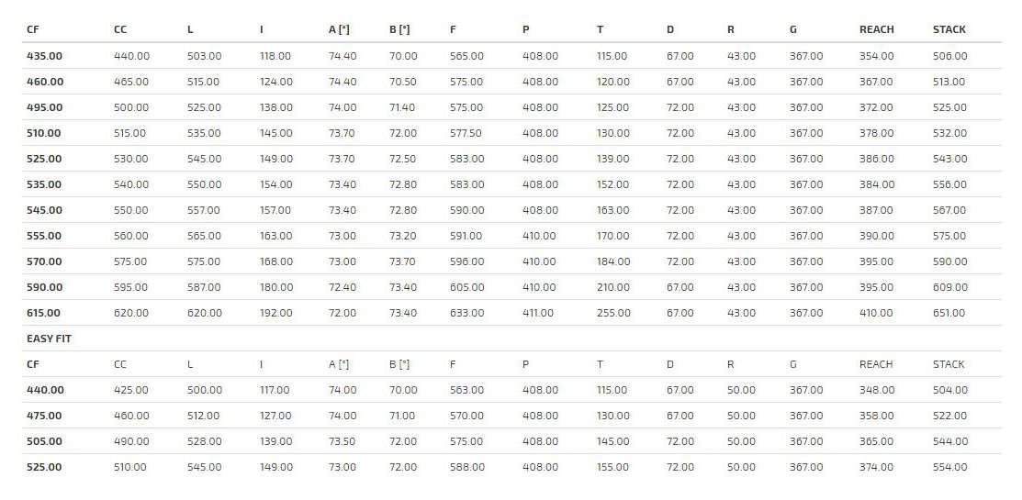The image size is (1022, 500).
Task: Click the 633.00 F value
Action: [x=466, y=313]
